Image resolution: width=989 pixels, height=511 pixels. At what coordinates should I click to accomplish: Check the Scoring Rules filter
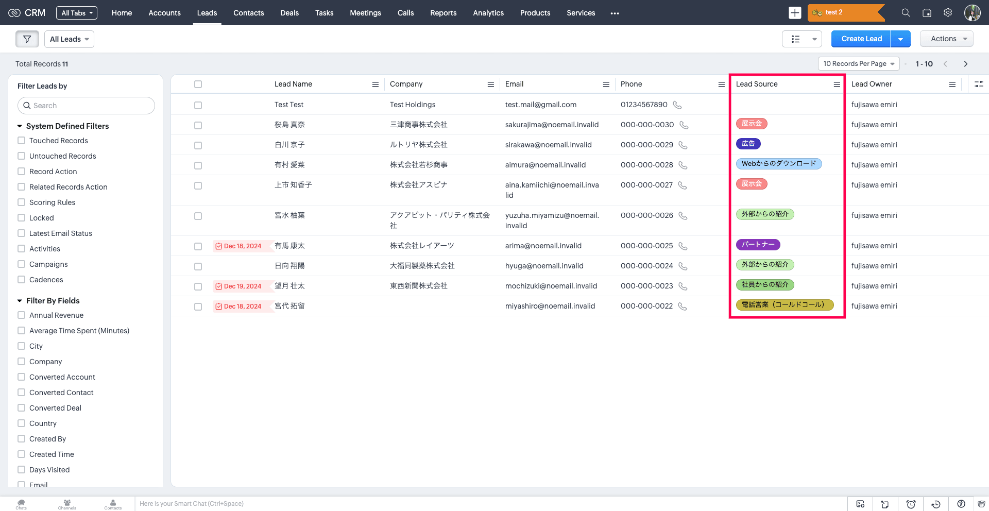point(21,202)
